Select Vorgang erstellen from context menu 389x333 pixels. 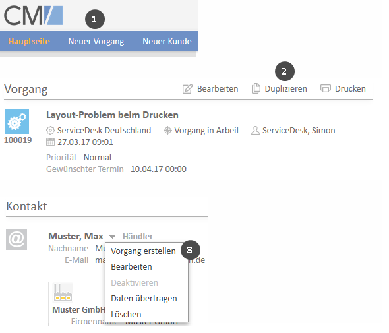(143, 251)
